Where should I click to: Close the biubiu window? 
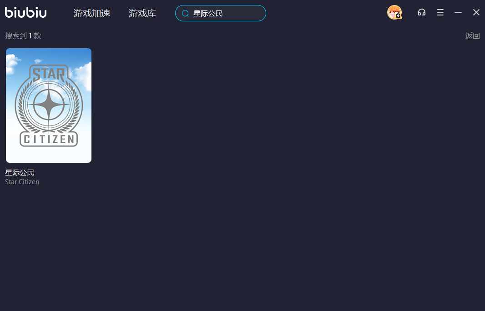(476, 12)
